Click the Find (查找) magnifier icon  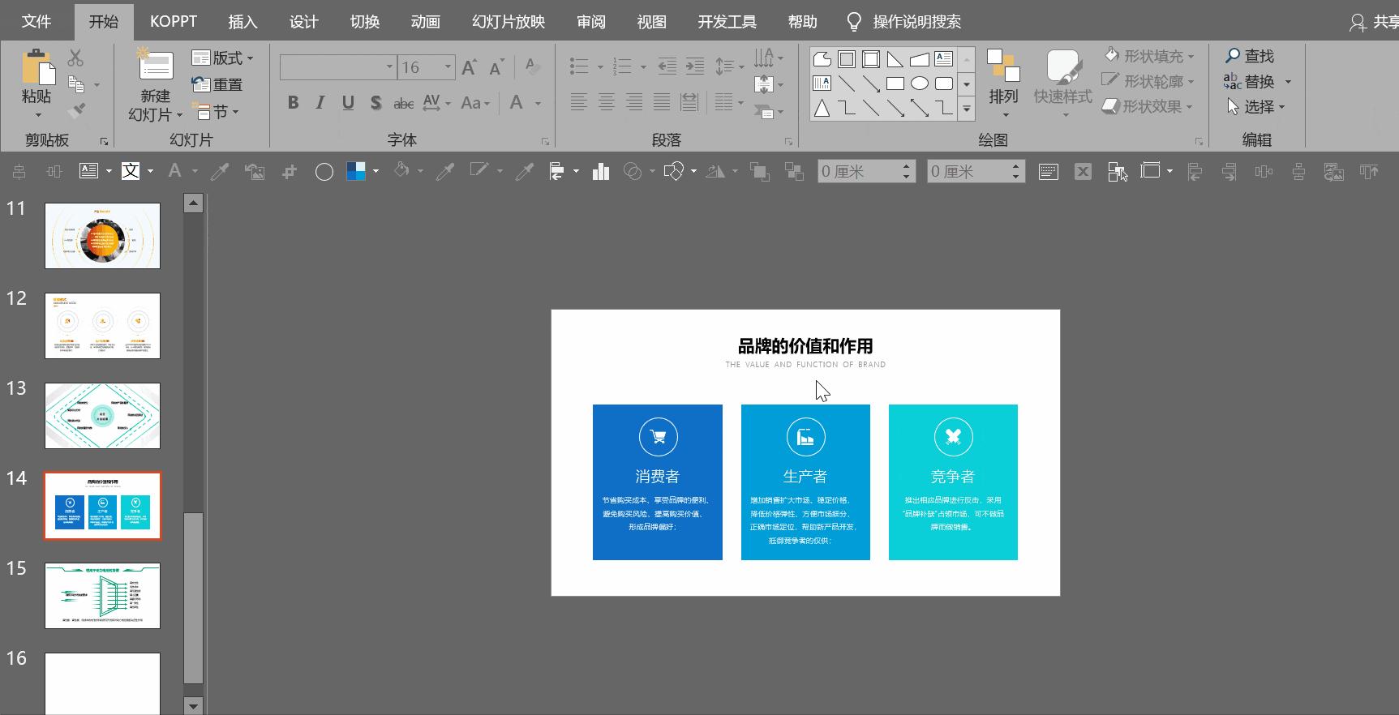[x=1233, y=56]
